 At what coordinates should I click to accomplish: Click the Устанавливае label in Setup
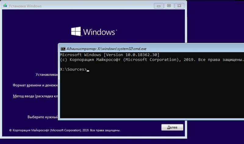(47, 74)
